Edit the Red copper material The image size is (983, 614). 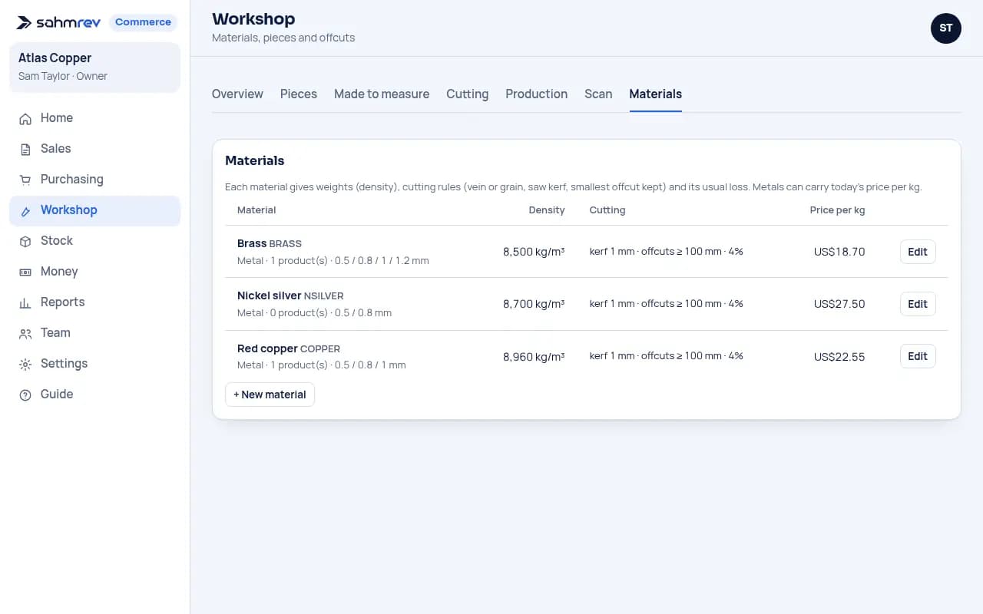tap(918, 356)
